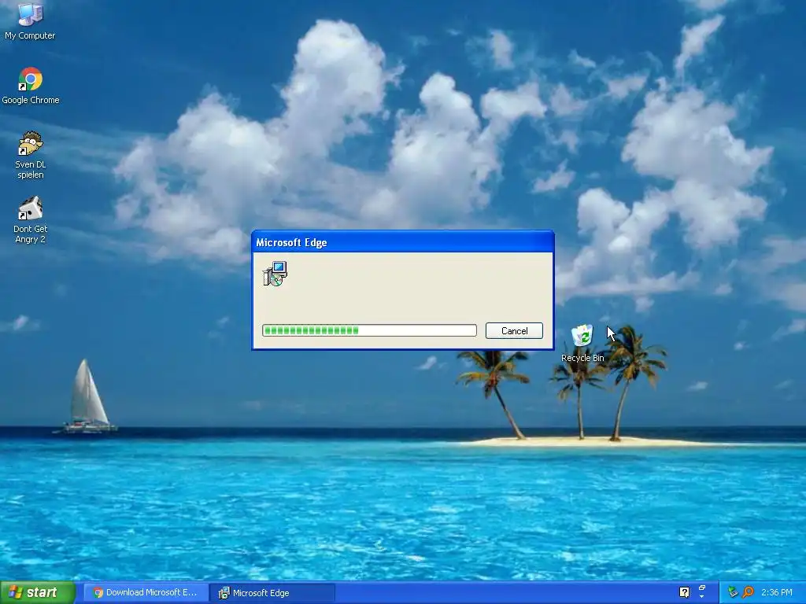Click the clock showing 2:36 PM
Screen dimensions: 806x604
[x=777, y=592]
